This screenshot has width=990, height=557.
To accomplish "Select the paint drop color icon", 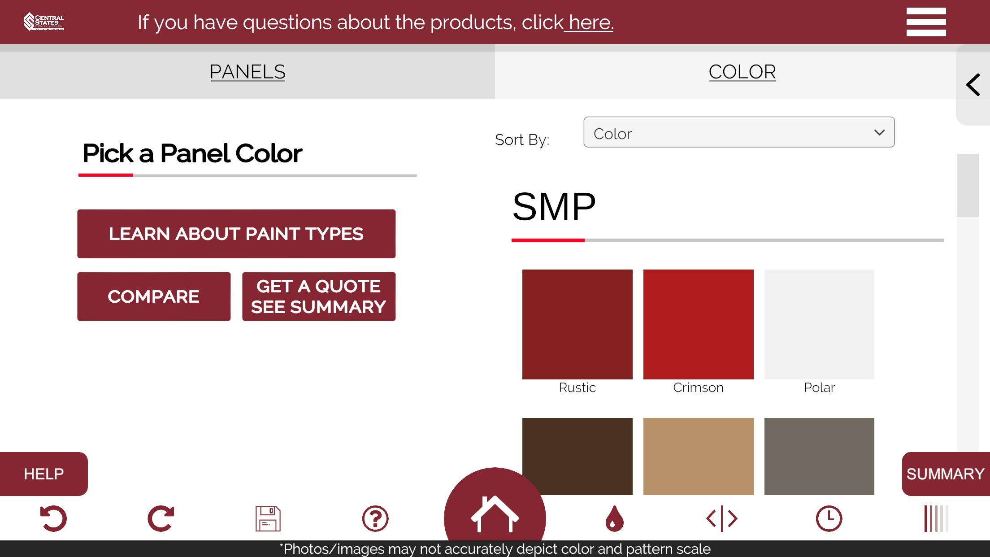I will coord(614,518).
